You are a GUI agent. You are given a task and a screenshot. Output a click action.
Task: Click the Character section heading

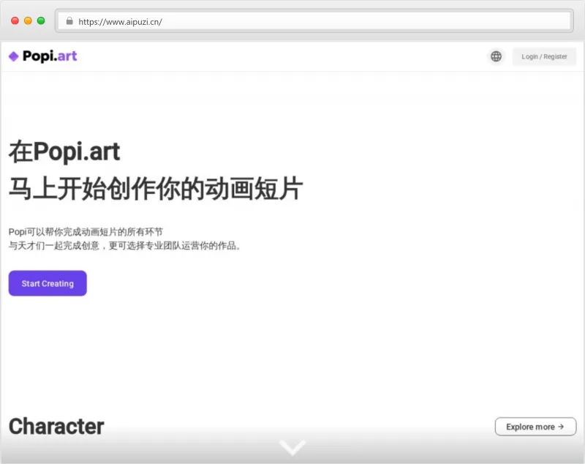point(56,427)
